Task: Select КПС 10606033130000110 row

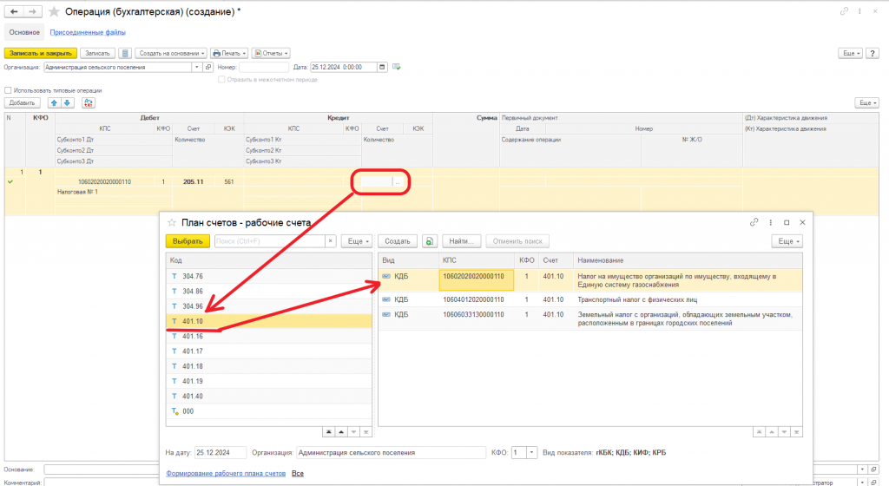Action: pyautogui.click(x=590, y=319)
